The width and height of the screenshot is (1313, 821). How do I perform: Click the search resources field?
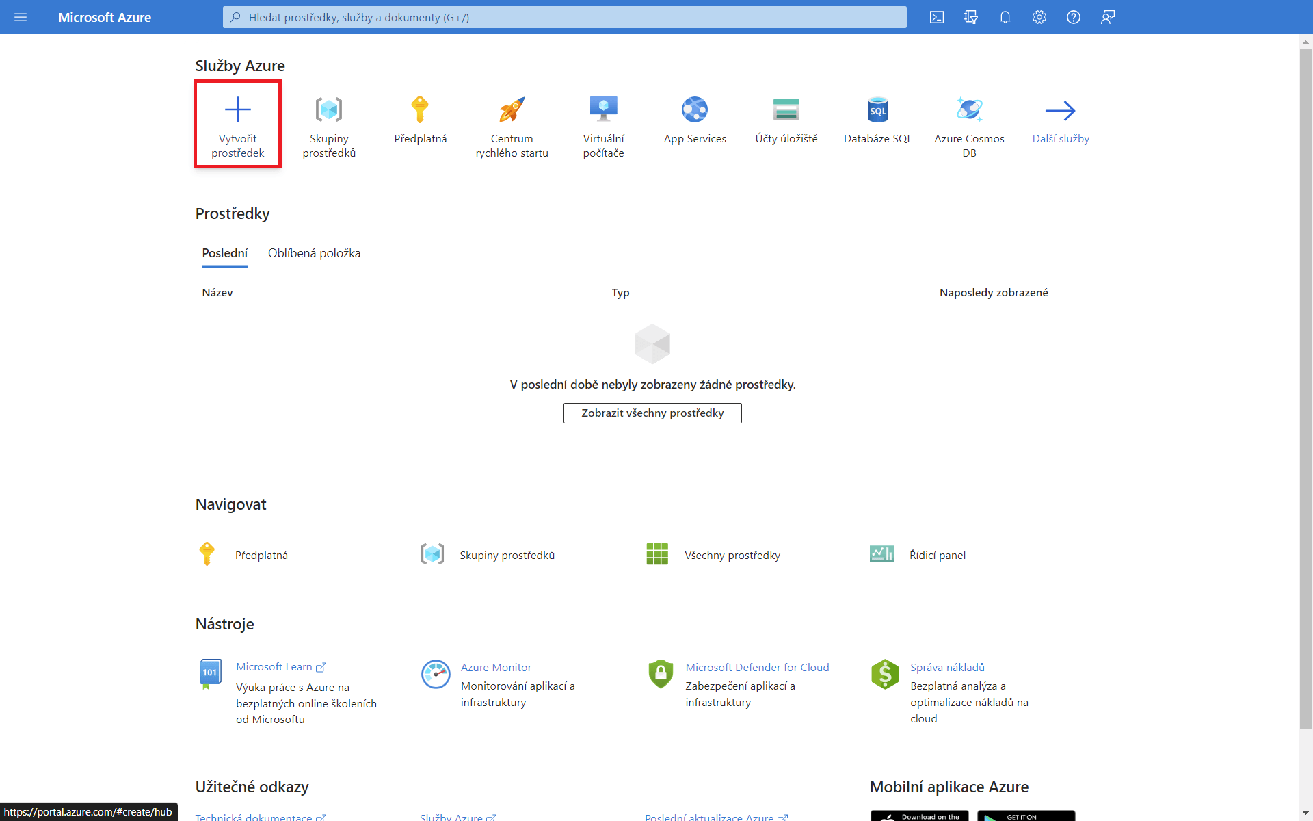[x=564, y=17]
